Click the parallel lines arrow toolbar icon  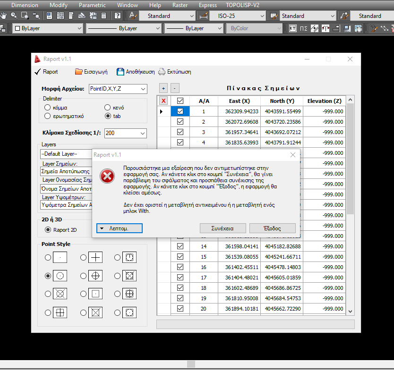[314, 28]
